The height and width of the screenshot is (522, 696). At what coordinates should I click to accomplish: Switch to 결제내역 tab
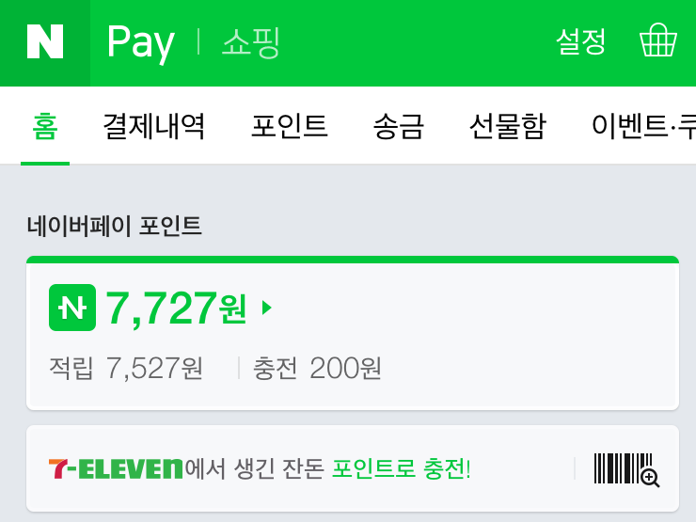tap(153, 126)
